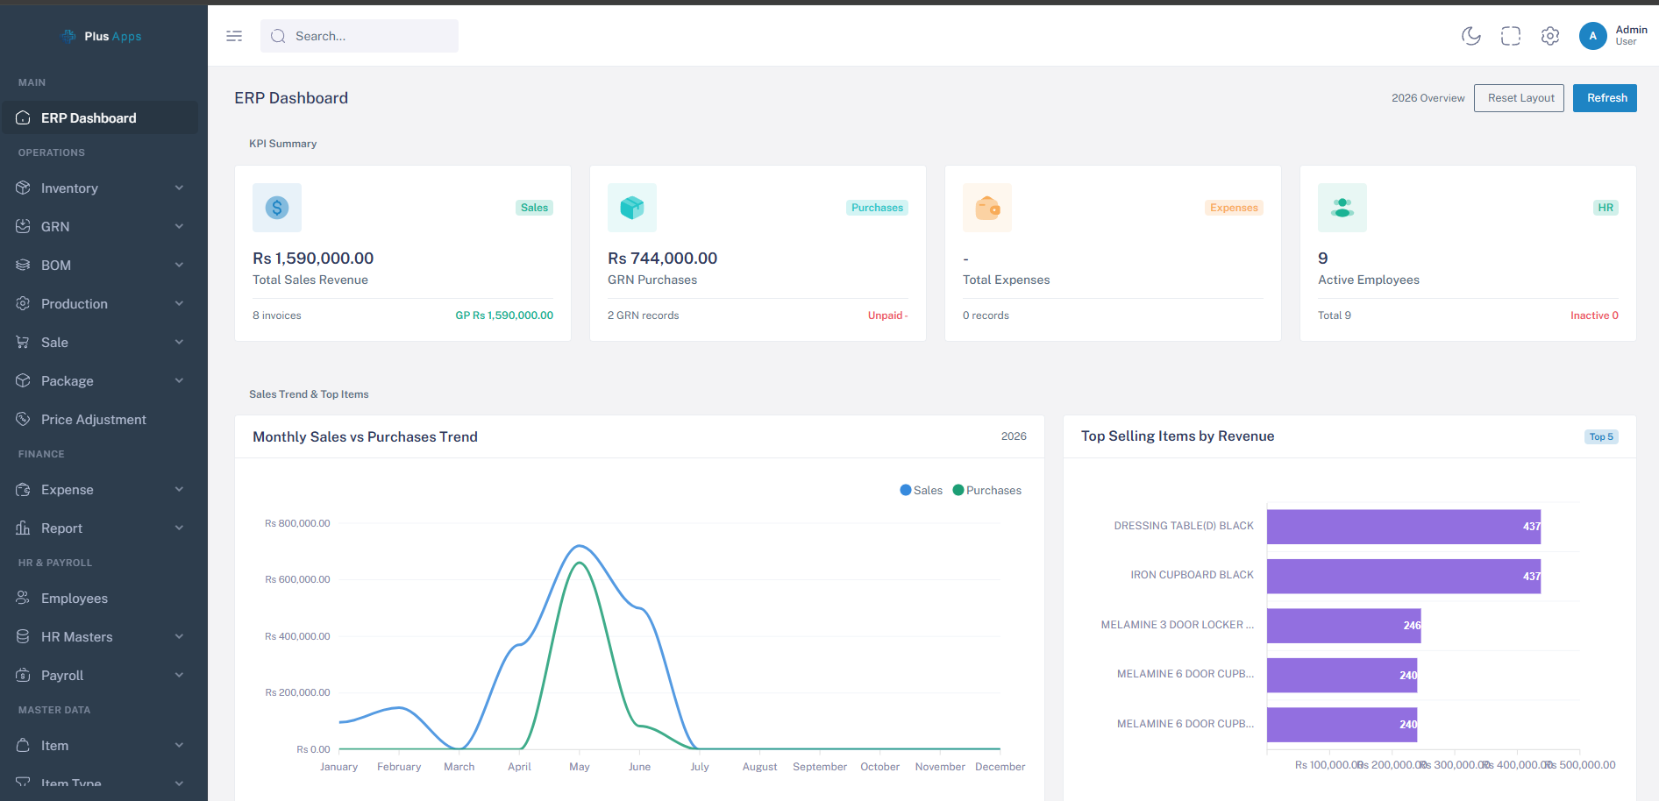This screenshot has width=1659, height=801.
Task: Click the Unpaid label on purchases card
Action: coord(887,315)
